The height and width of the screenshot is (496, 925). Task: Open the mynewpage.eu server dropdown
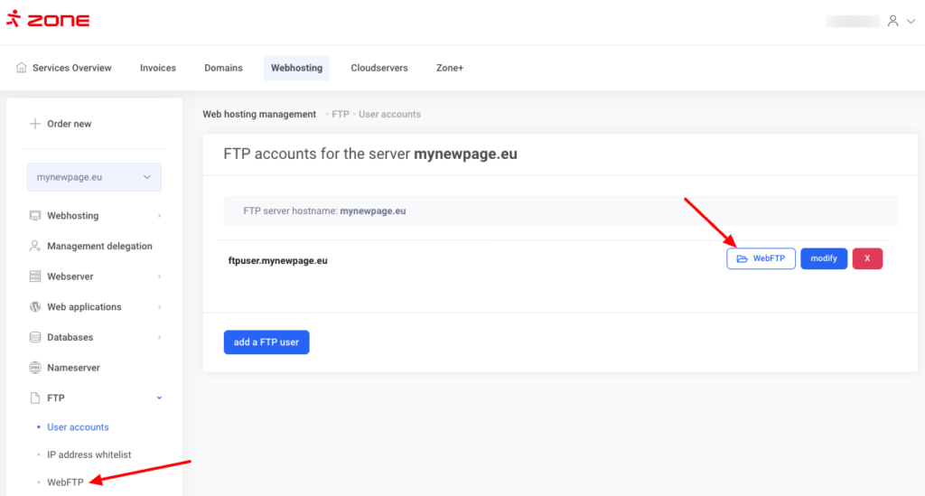pos(94,177)
